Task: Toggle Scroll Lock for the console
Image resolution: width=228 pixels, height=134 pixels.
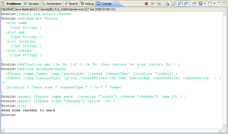Action: [x=173, y=4]
